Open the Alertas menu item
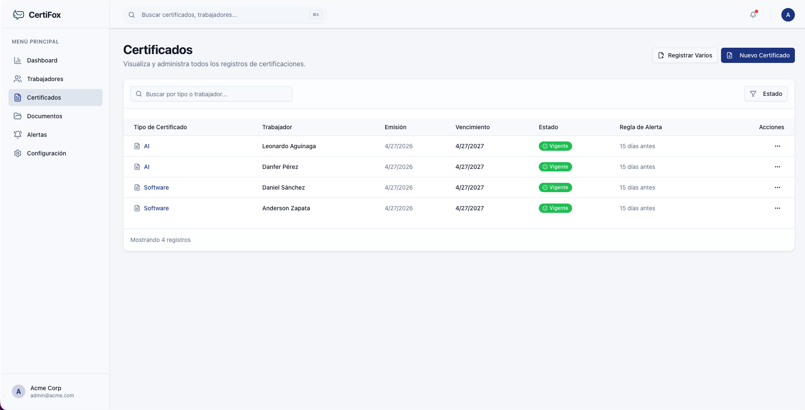The height and width of the screenshot is (410, 805). 37,135
